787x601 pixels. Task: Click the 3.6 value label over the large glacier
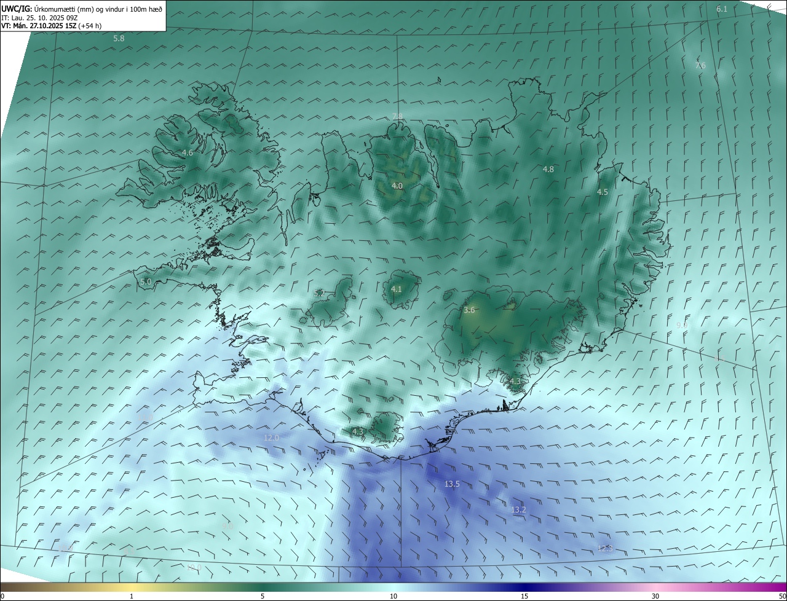tap(469, 310)
